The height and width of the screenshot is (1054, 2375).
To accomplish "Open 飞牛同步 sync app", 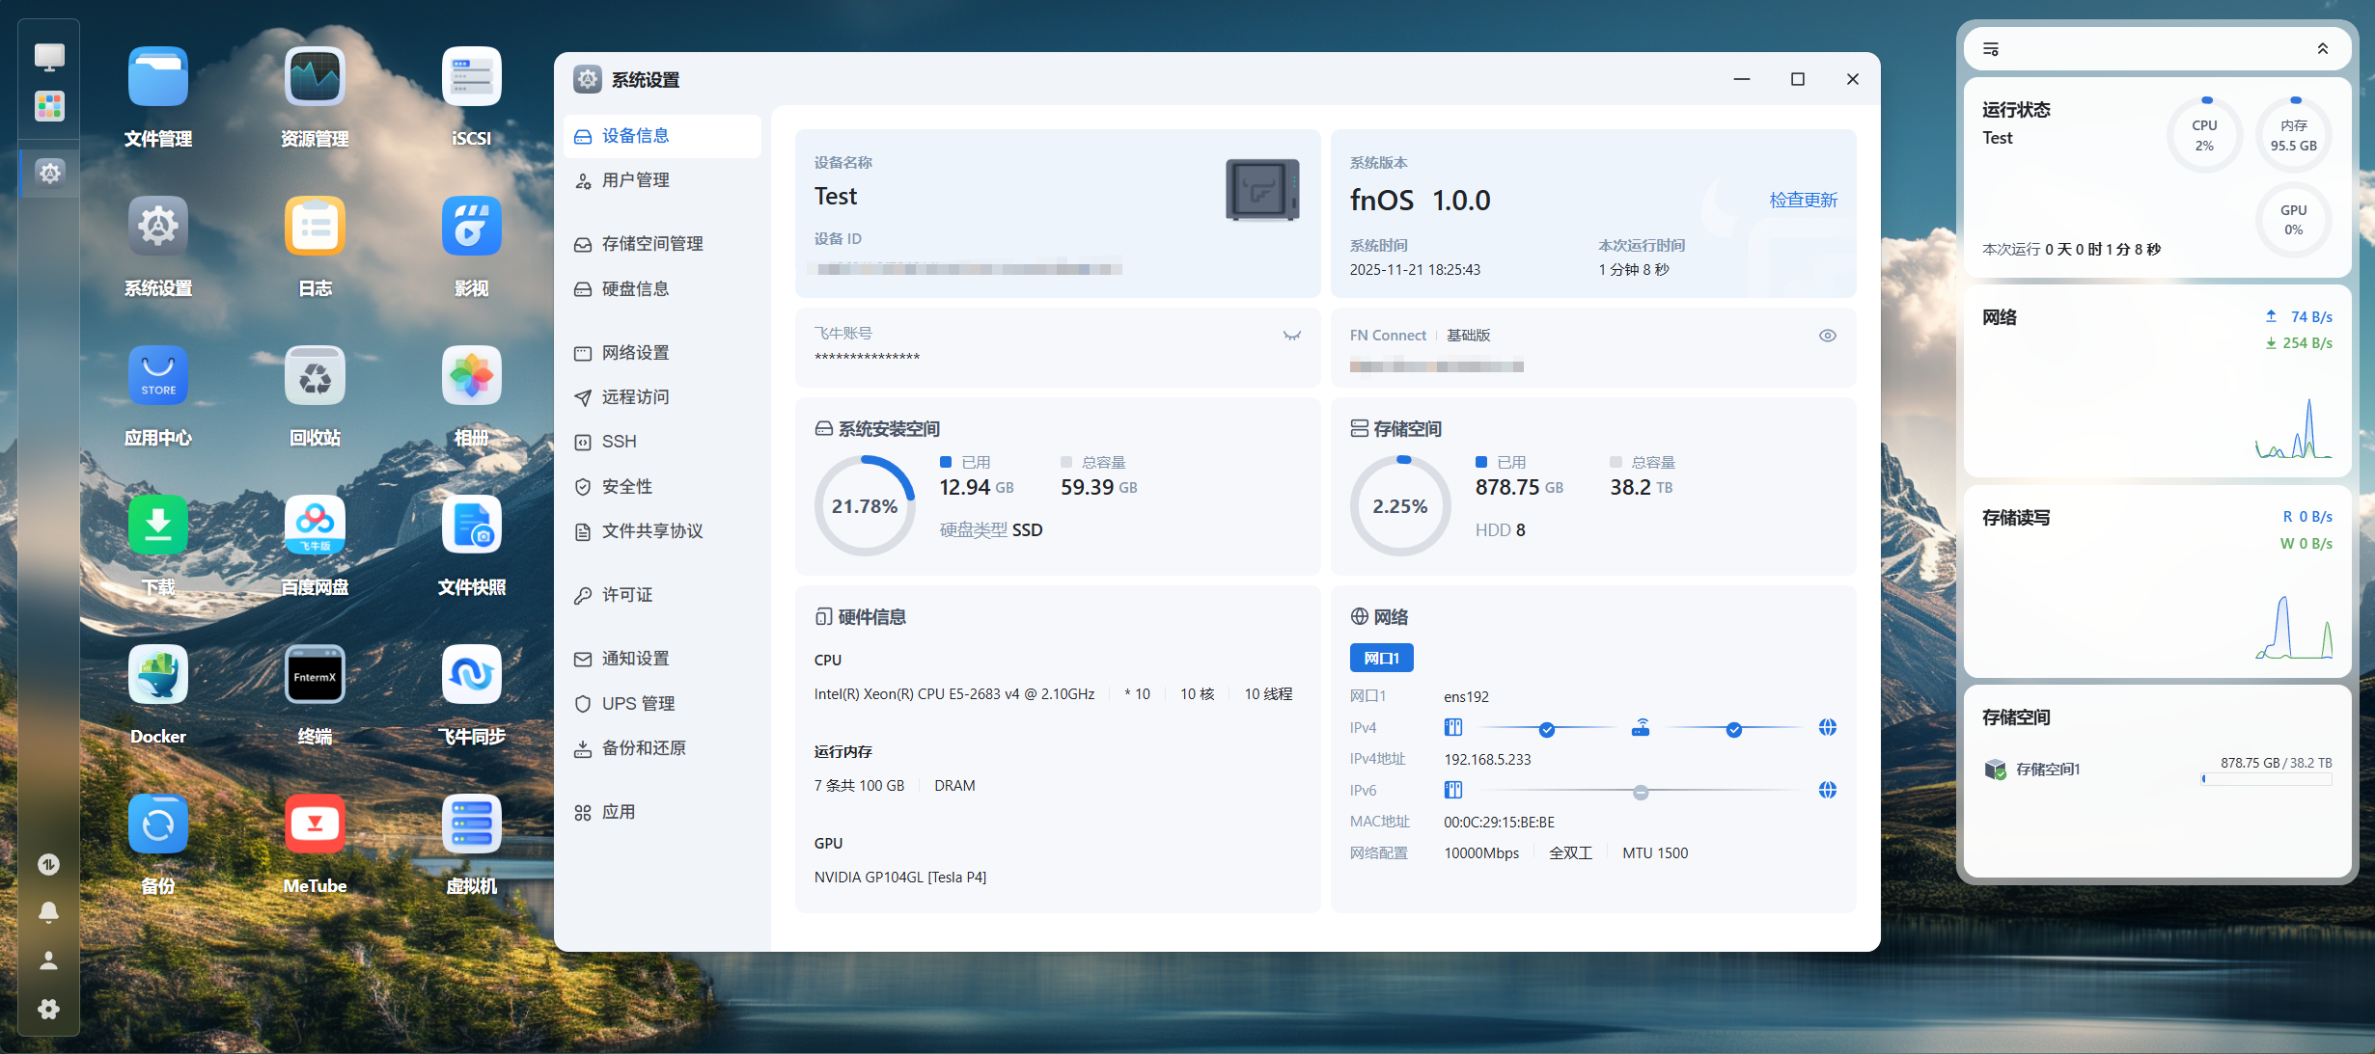I will (x=471, y=675).
